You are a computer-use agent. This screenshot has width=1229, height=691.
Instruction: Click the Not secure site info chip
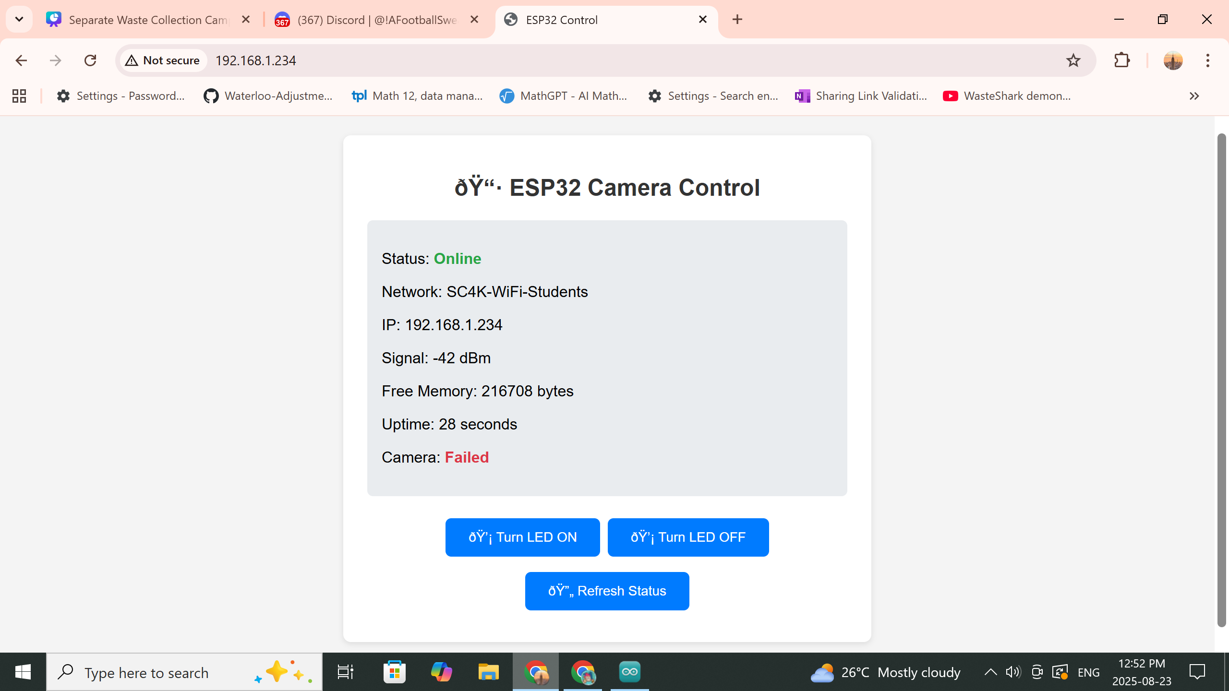[163, 60]
